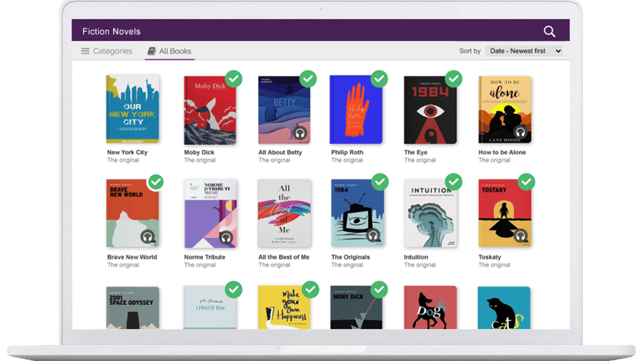Open The Eye title link
Viewport: 644px width, 361px height.
click(x=416, y=152)
